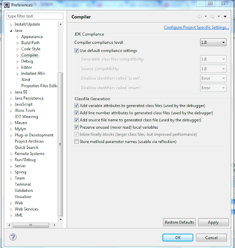Select Visualiser preferences item
This screenshot has width=235, height=248.
[23, 197]
